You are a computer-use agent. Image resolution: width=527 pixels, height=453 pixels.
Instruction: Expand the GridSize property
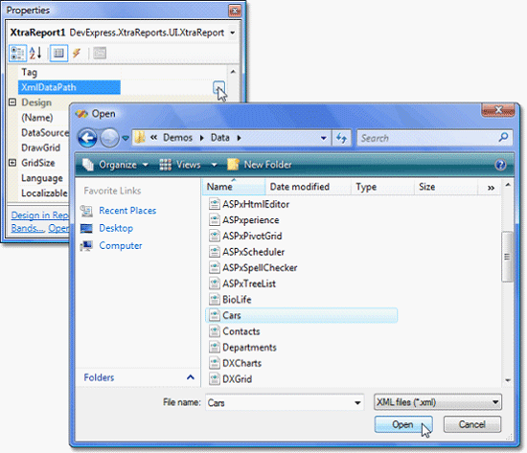click(12, 163)
